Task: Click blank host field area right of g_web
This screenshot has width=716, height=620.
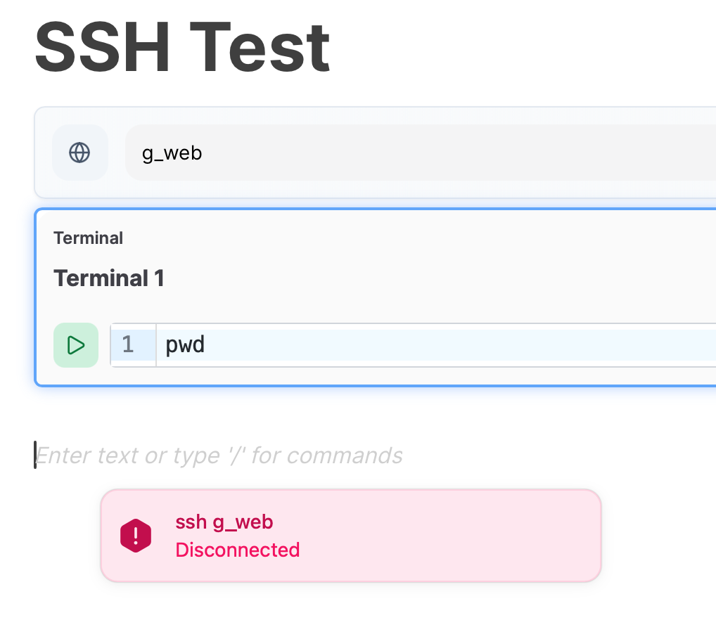Action: tap(457, 153)
